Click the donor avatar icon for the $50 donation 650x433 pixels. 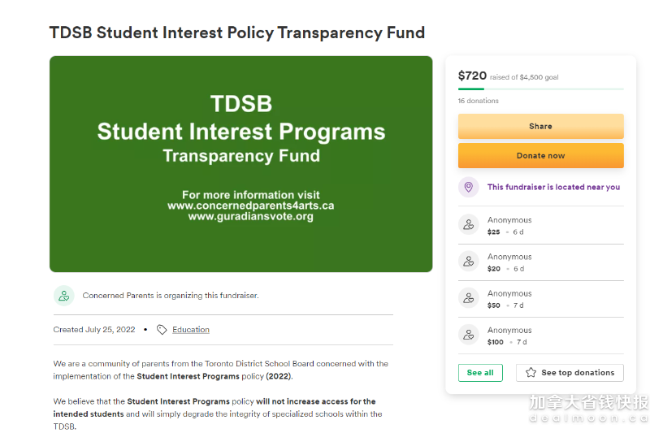point(469,298)
